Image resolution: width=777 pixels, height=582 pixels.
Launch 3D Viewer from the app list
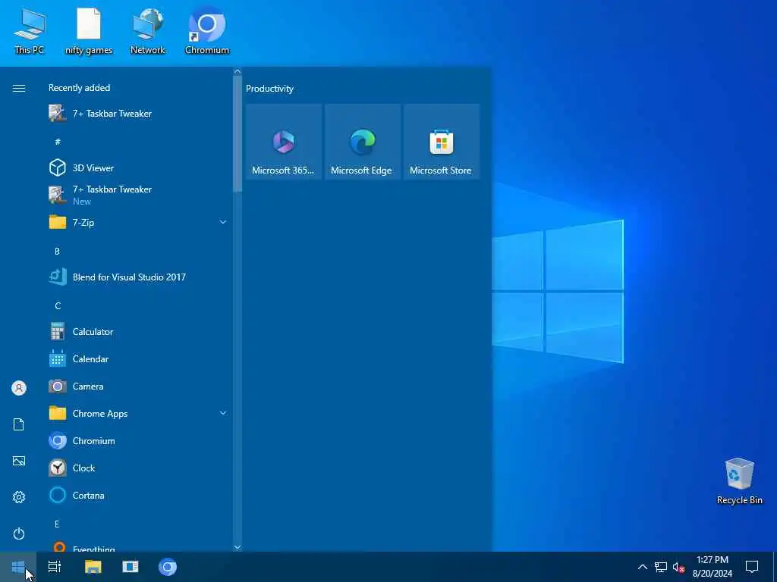click(137, 167)
